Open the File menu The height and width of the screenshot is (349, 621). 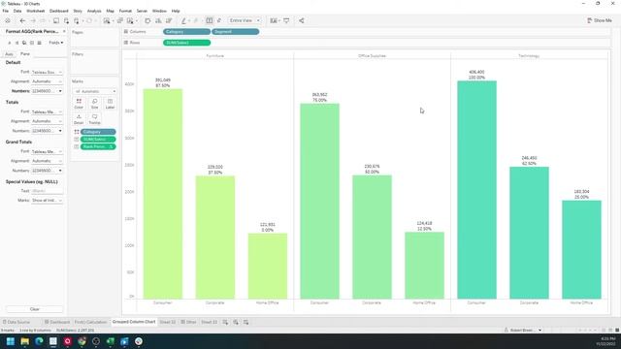click(x=6, y=11)
